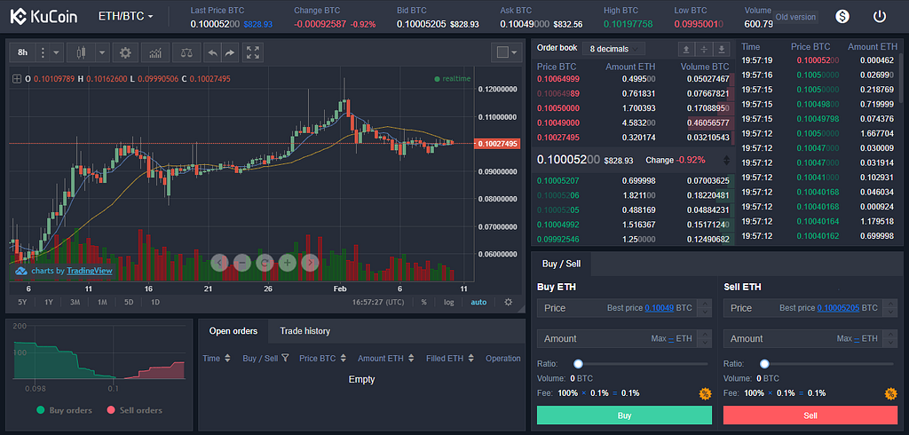Switch to Trade history tab
This screenshot has width=909, height=435.
coord(305,331)
